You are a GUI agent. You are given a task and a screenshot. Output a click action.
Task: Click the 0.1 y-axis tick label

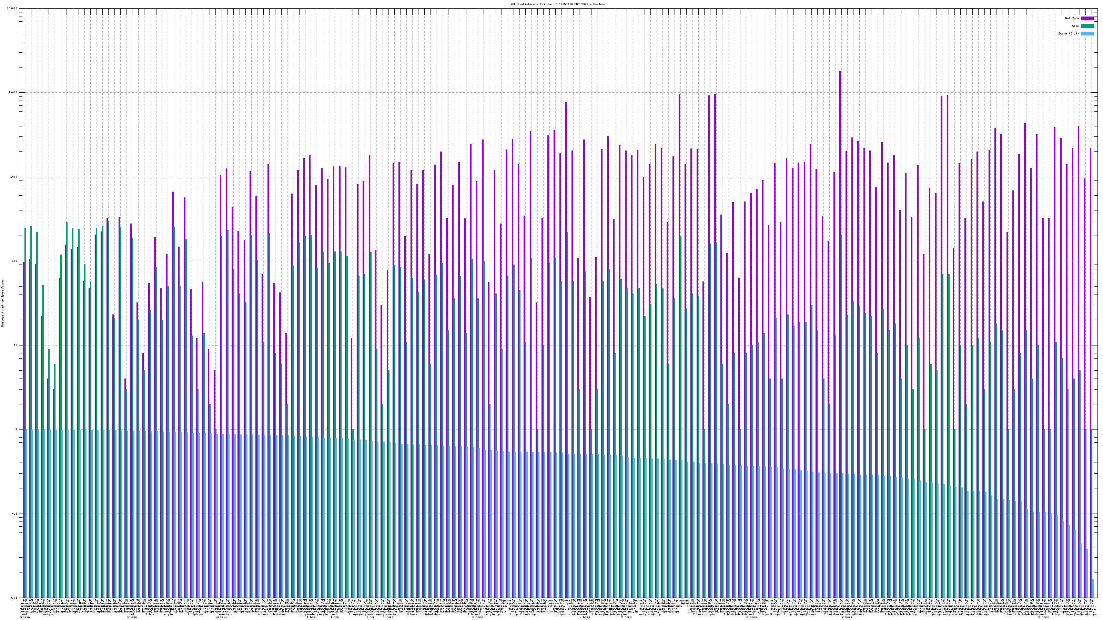15,514
